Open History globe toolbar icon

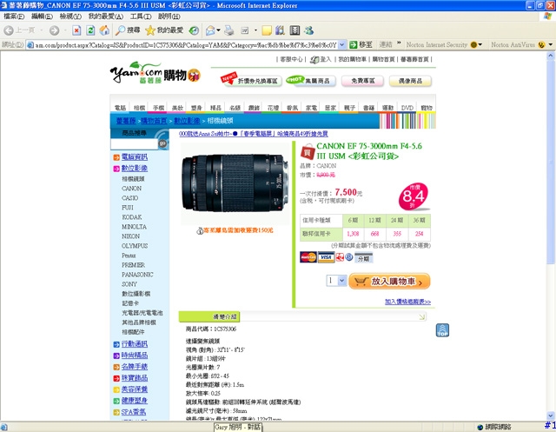(194, 30)
